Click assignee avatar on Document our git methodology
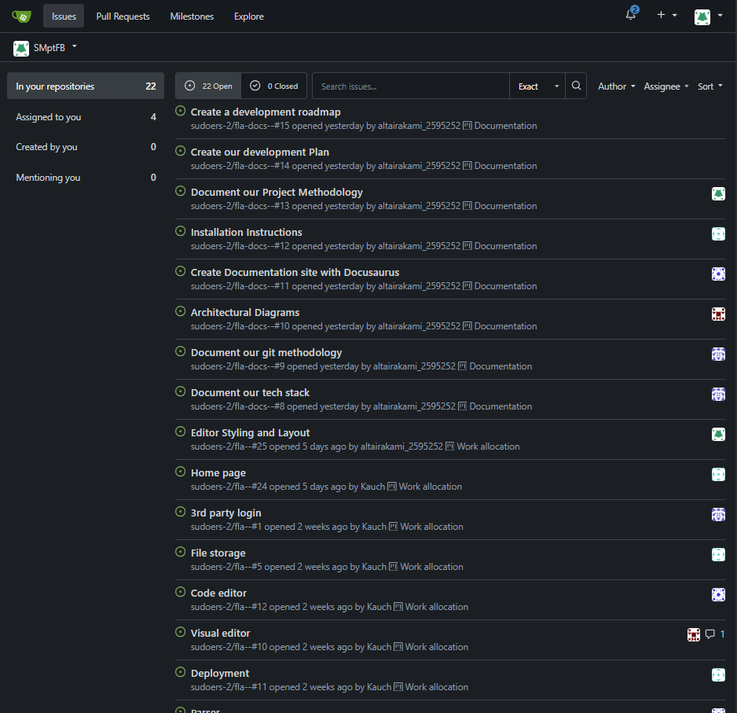 pyautogui.click(x=718, y=355)
